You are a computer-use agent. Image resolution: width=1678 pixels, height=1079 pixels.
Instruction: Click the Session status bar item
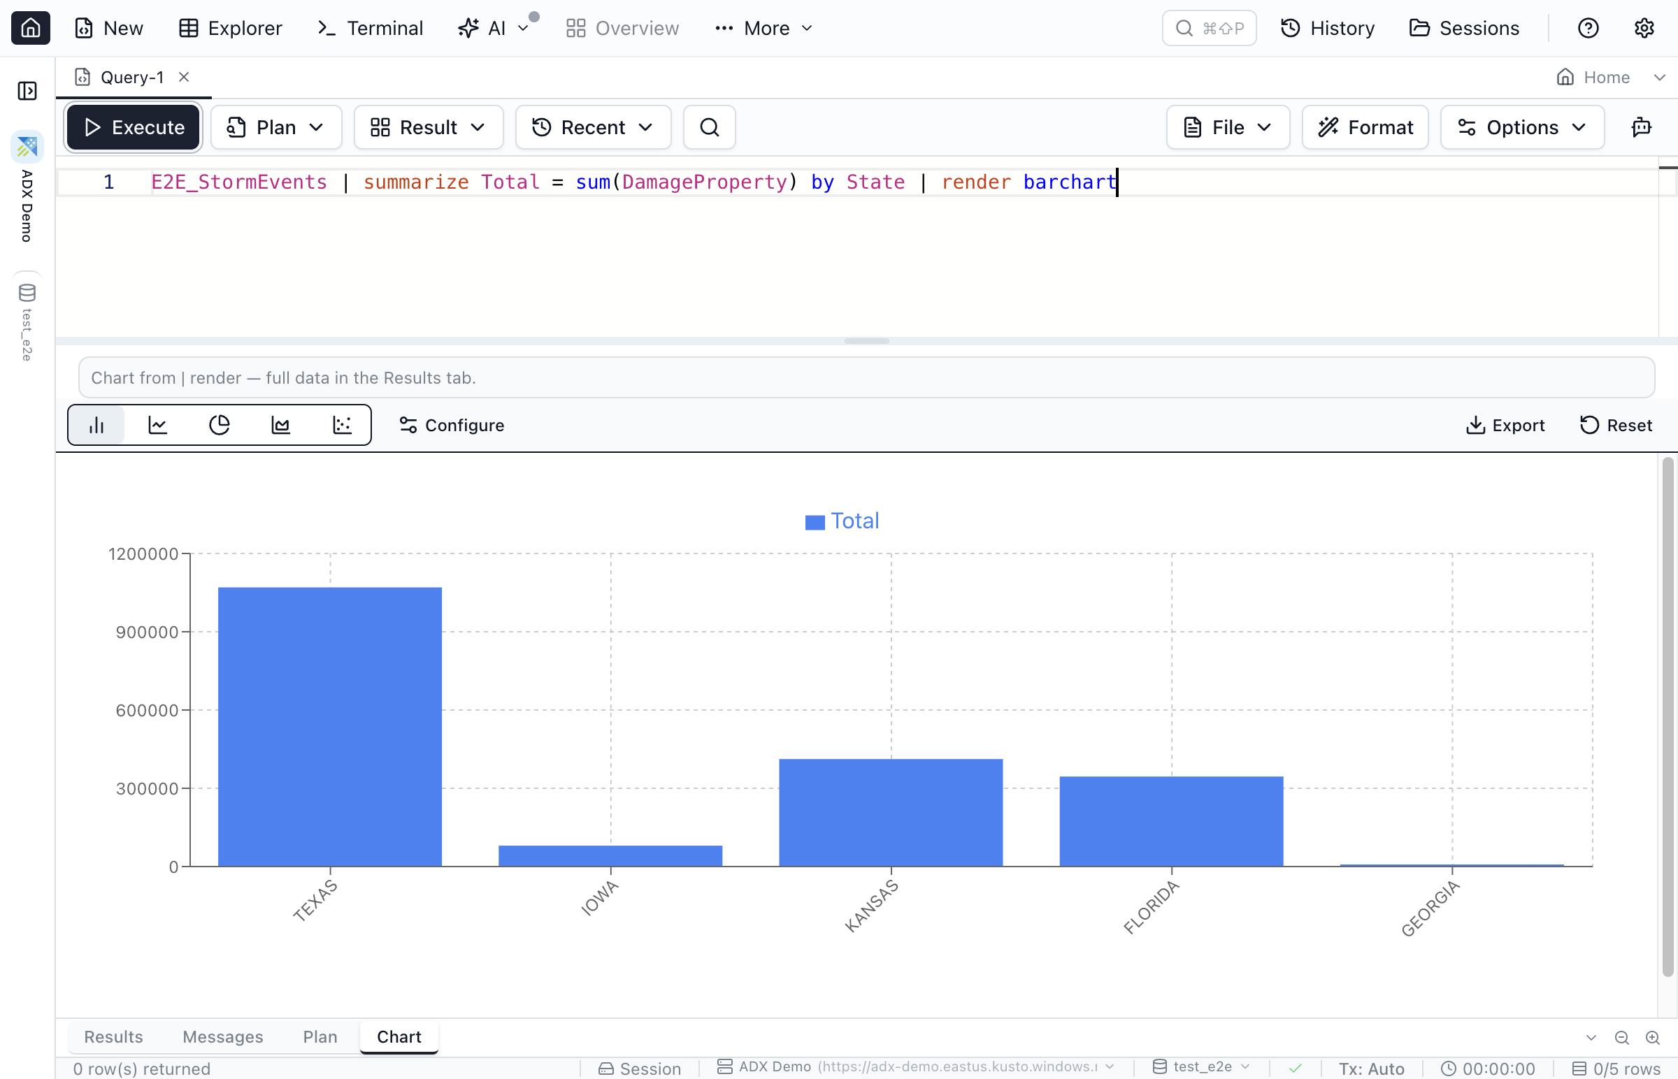click(x=639, y=1069)
